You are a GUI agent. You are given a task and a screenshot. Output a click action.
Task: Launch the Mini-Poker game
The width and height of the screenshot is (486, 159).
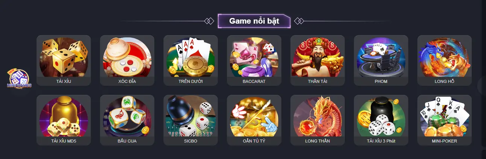pos(445,120)
